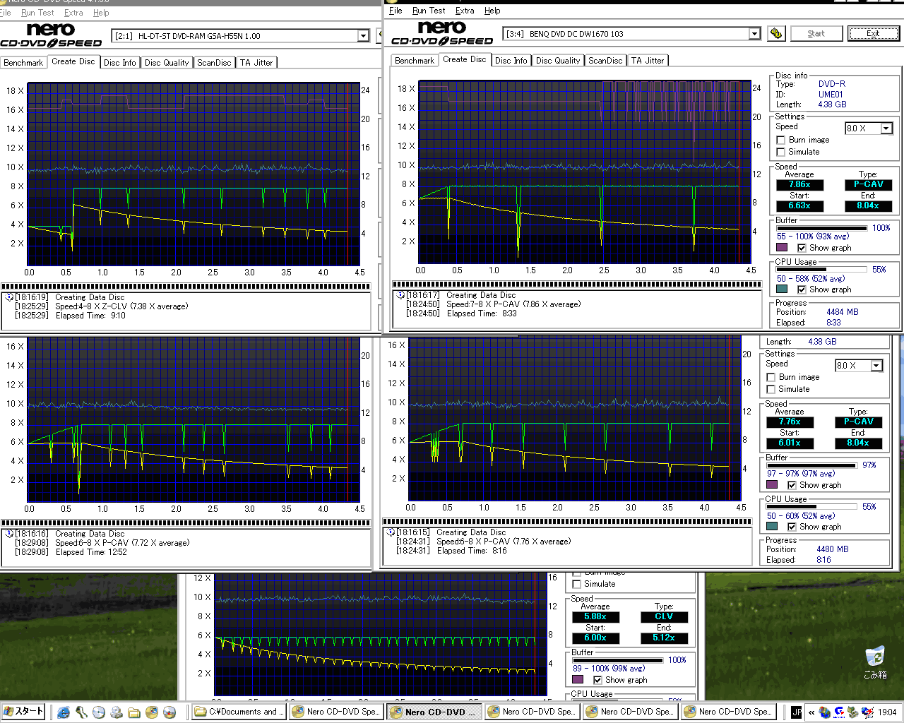
Task: Toggle CPU Show graph in the 7.76x average window
Action: coord(792,527)
